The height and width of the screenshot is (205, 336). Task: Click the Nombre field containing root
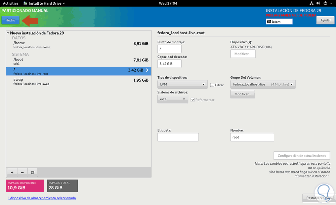(x=252, y=137)
